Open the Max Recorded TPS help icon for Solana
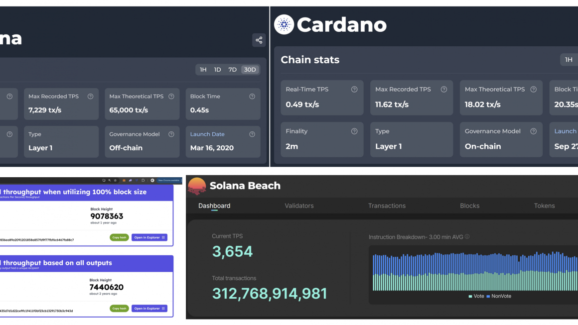The height and width of the screenshot is (325, 578). point(90,97)
